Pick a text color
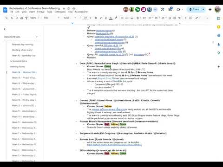Viewport: 223px width, 167px height. click(111, 18)
